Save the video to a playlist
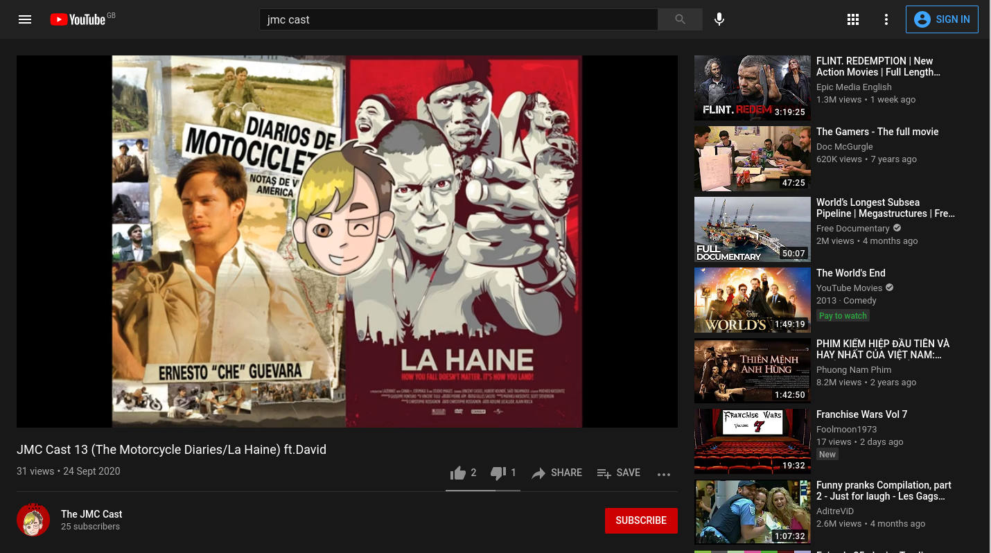Image resolution: width=991 pixels, height=553 pixels. [618, 473]
